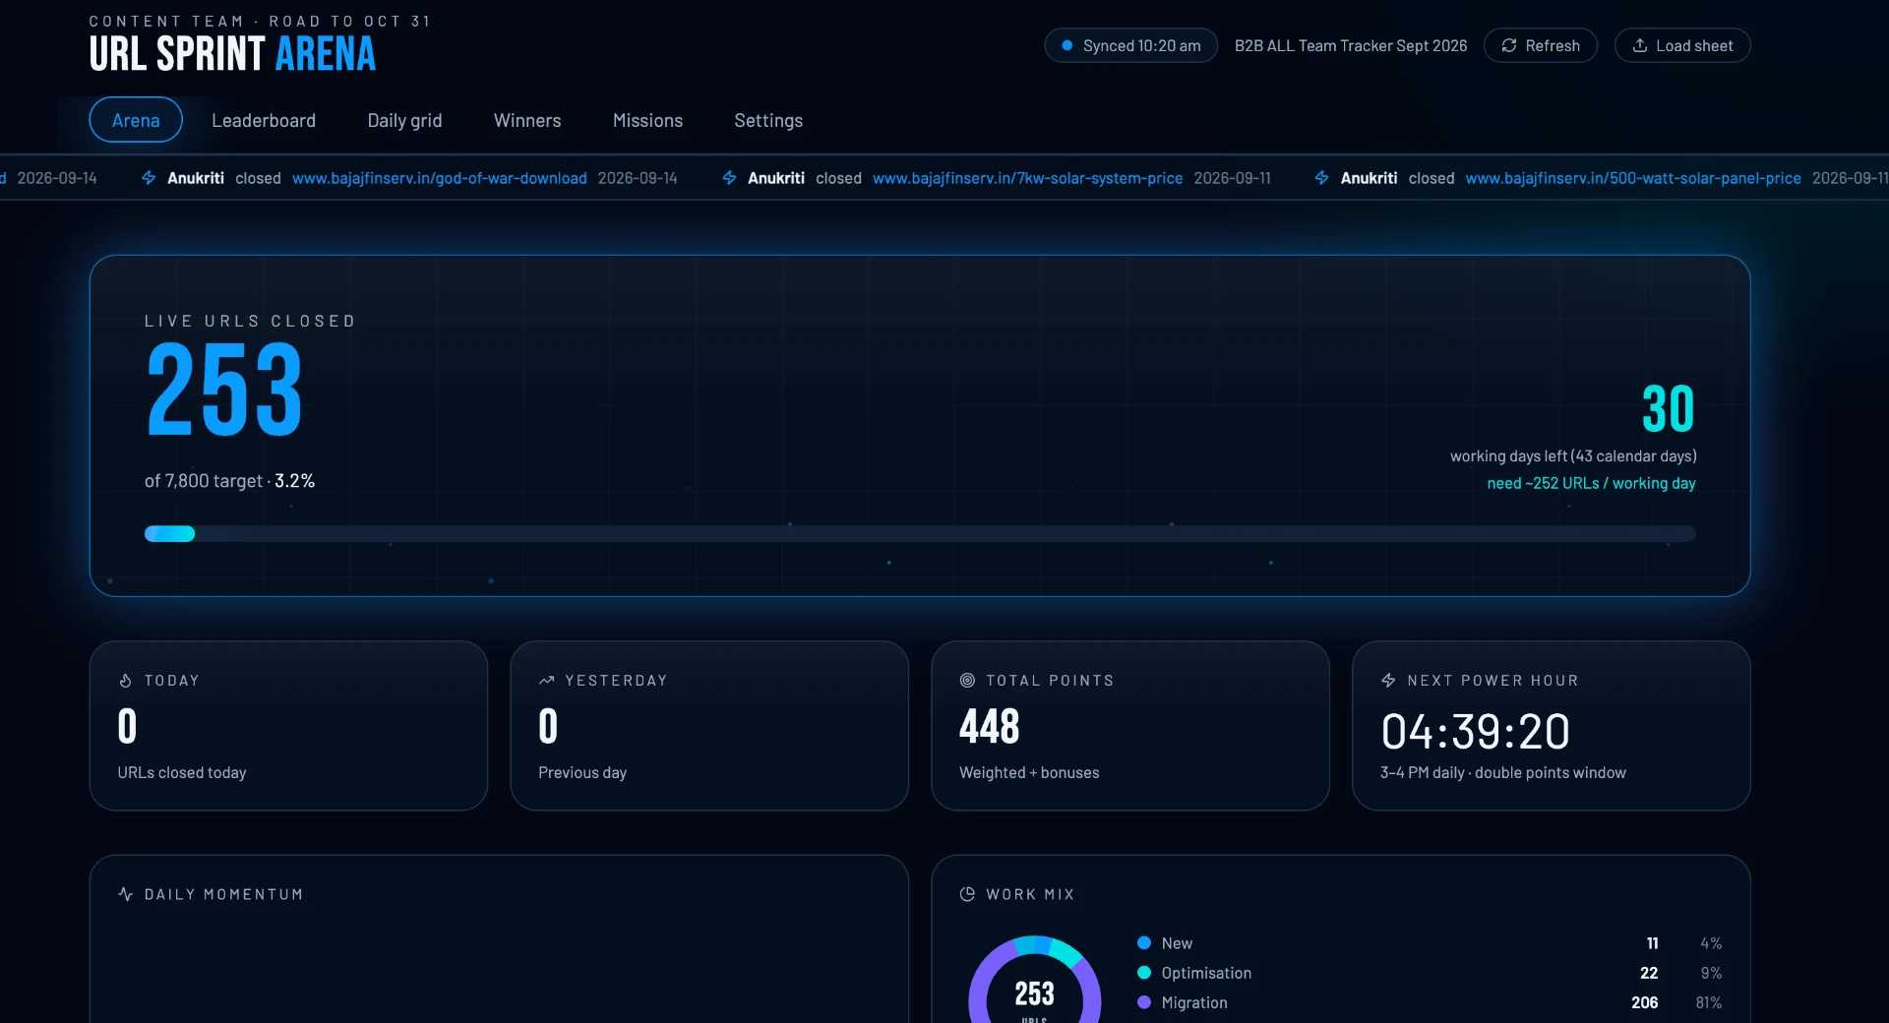Click the refresh arrows icon
The width and height of the screenshot is (1889, 1023).
tap(1508, 46)
